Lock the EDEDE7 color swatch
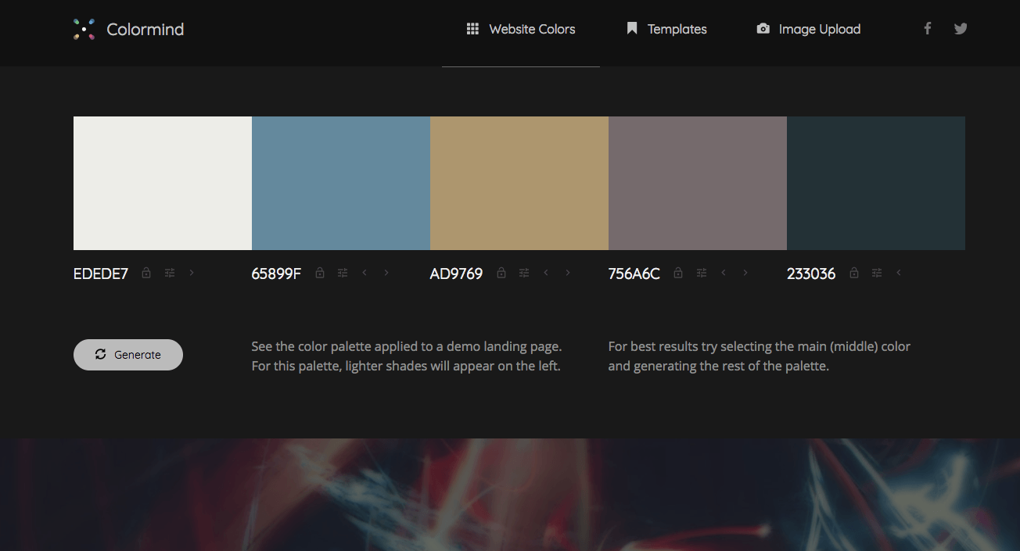 145,273
